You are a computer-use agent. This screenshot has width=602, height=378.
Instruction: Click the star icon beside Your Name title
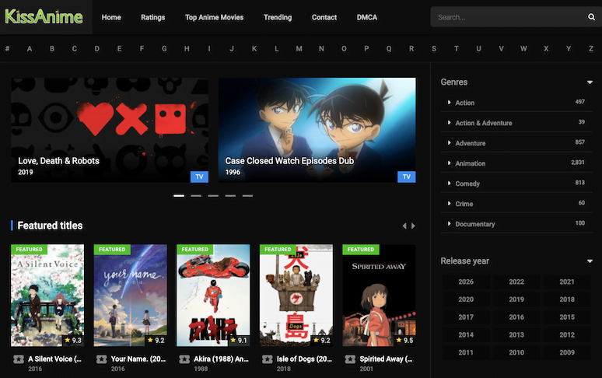tap(101, 359)
